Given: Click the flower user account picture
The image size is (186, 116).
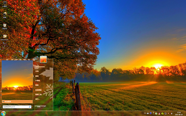Looking at the screenshot, I should point(43,59).
